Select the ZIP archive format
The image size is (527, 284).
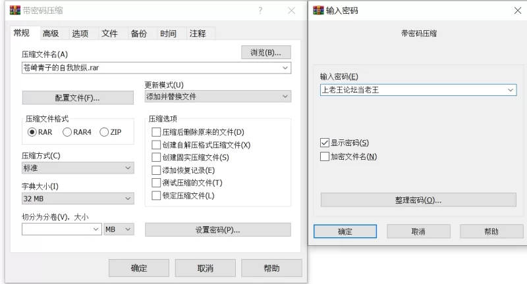click(x=104, y=132)
